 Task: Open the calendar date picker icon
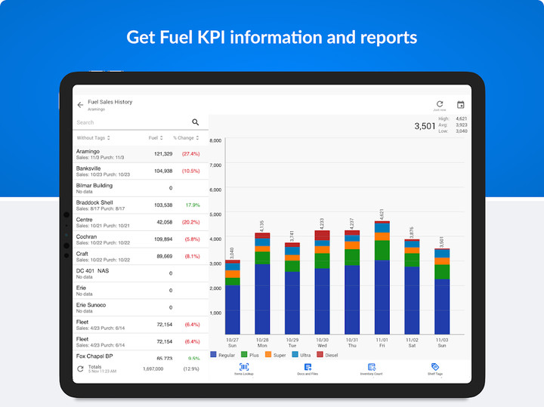(x=460, y=104)
